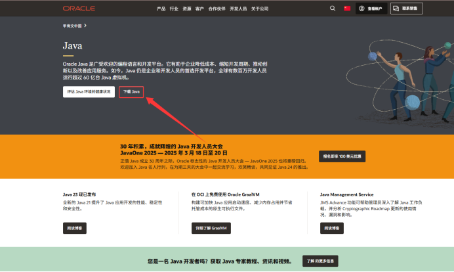Open the 产品 menu
The image size is (454, 272).
pos(161,9)
